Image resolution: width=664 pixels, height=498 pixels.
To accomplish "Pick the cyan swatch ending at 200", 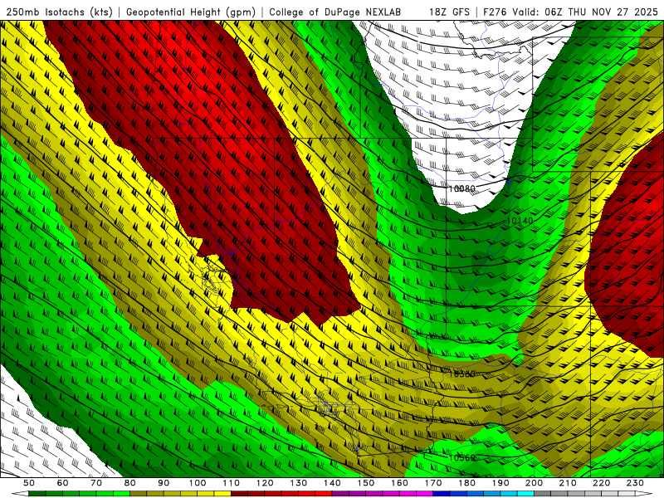I will 525,493.
